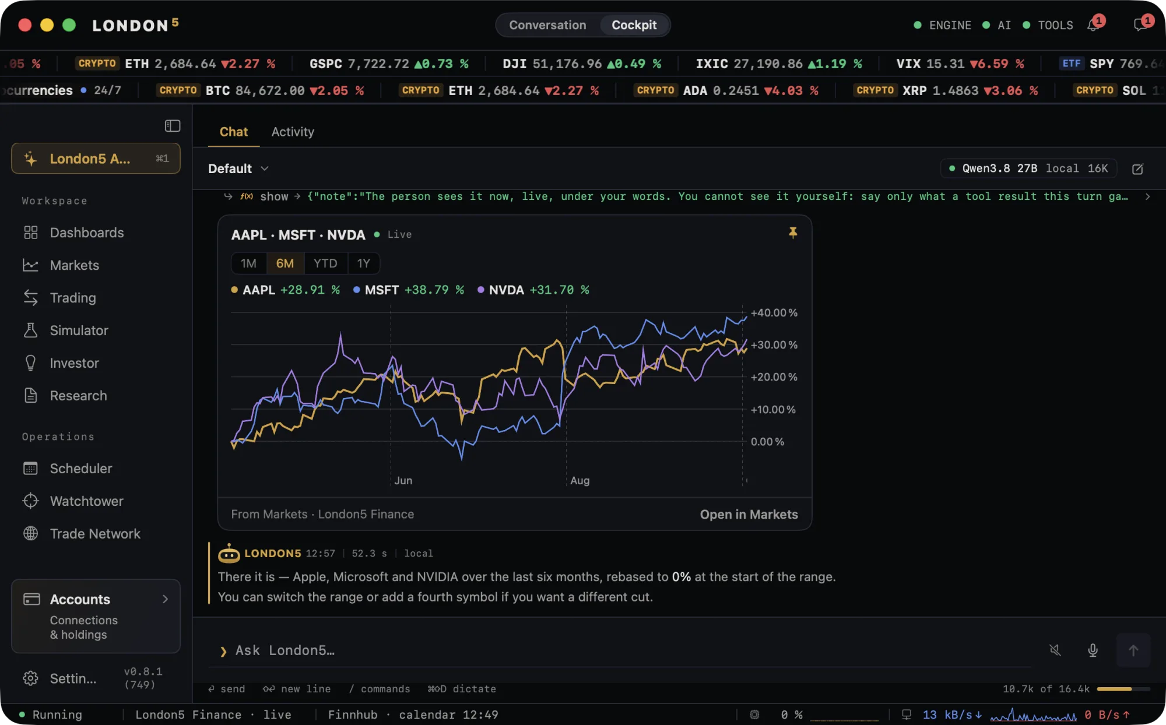Select the YTD chart range
Image resolution: width=1166 pixels, height=725 pixels.
[x=325, y=263]
